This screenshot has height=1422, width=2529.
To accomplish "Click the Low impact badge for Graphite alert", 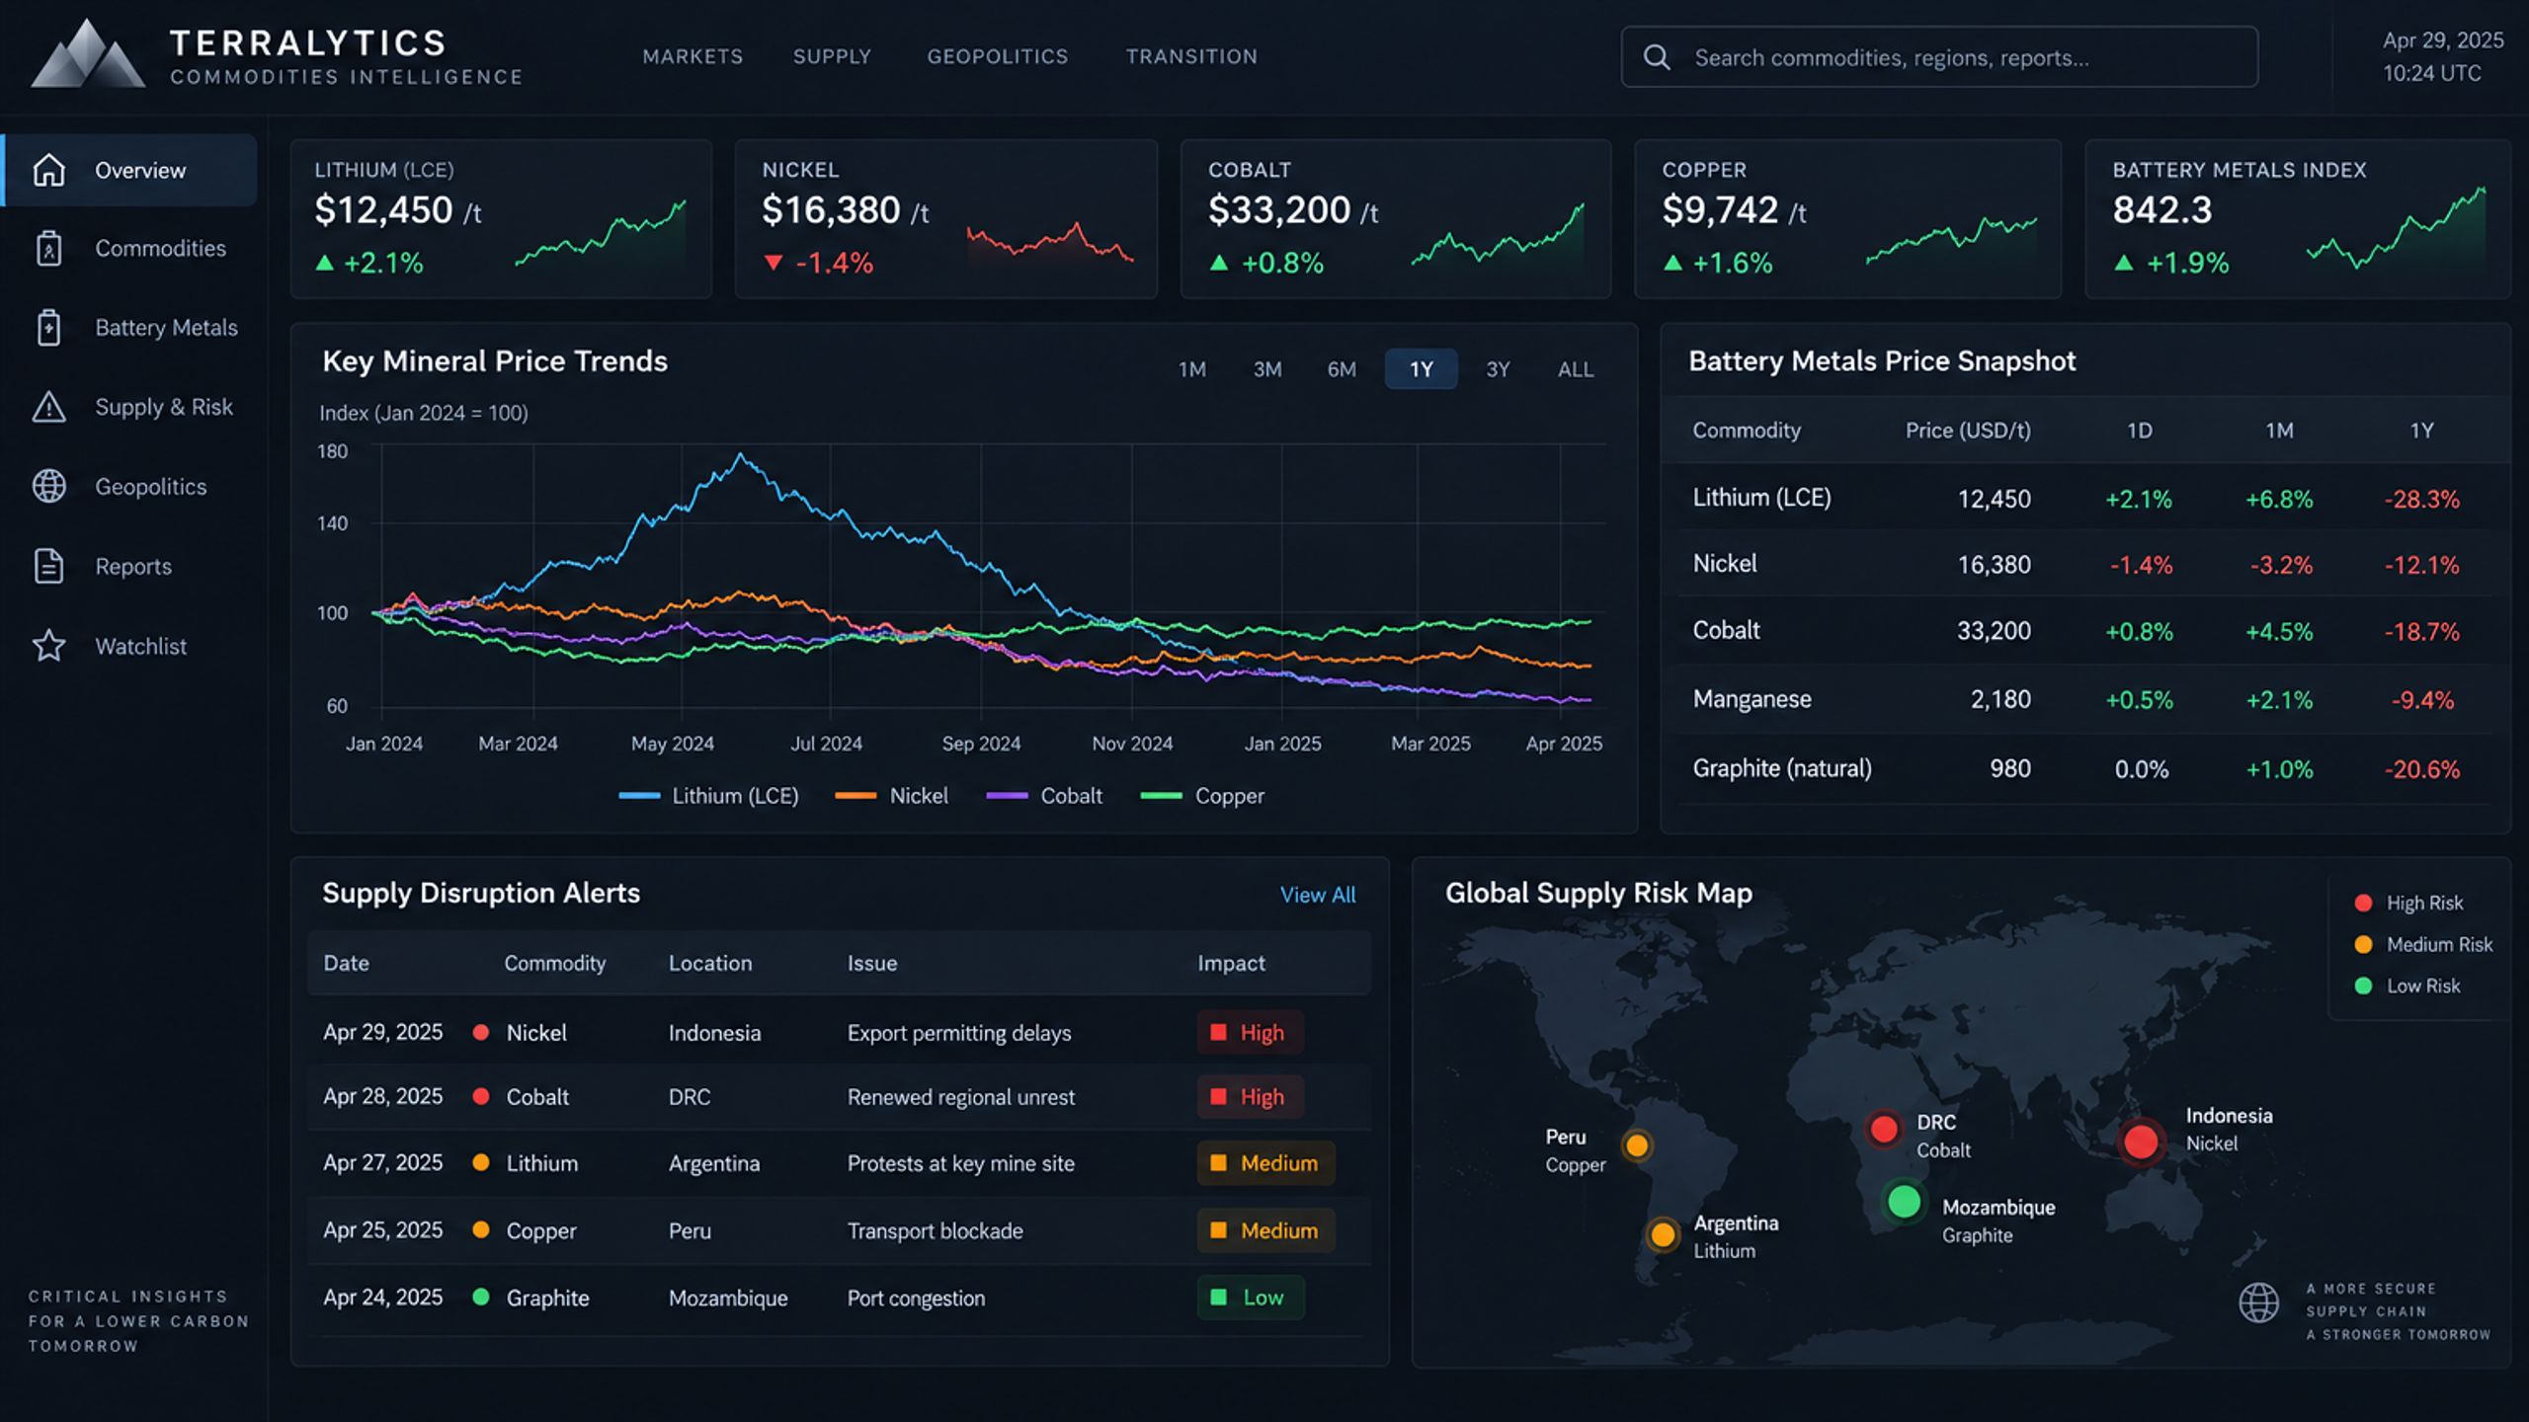I will (1250, 1298).
